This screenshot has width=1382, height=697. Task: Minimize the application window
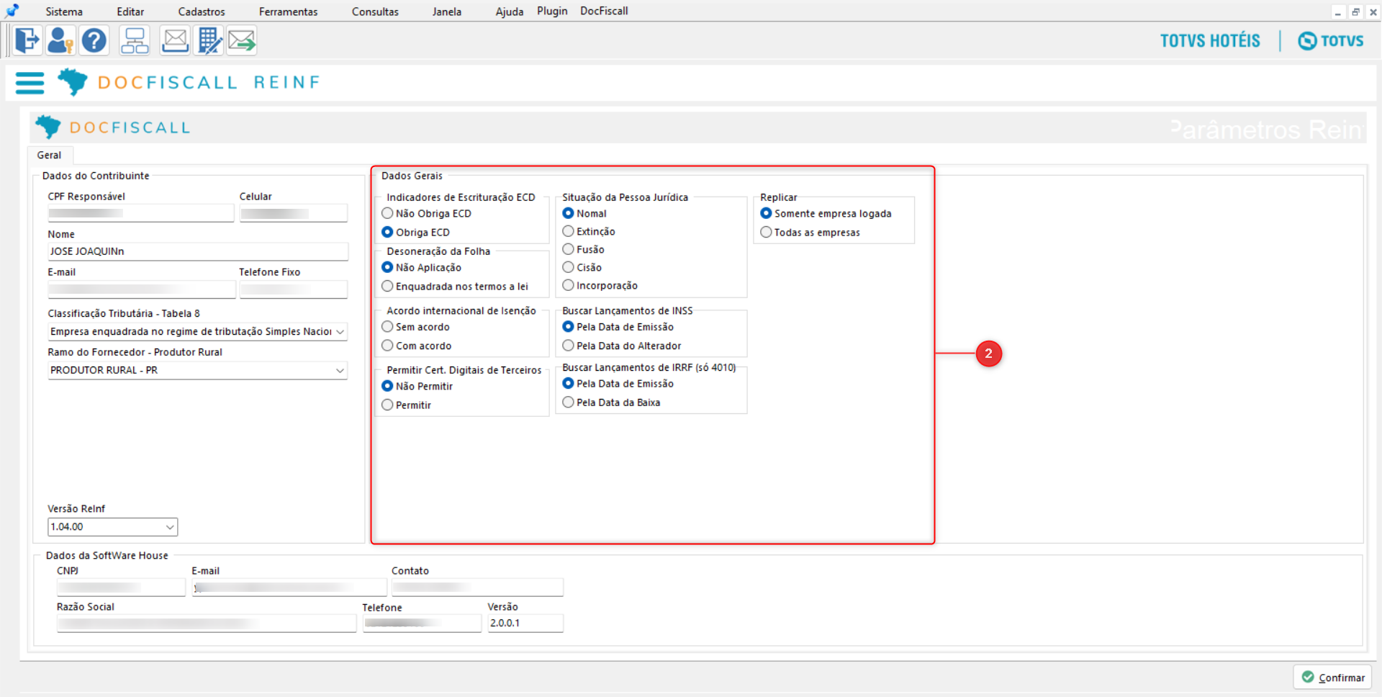pos(1338,12)
